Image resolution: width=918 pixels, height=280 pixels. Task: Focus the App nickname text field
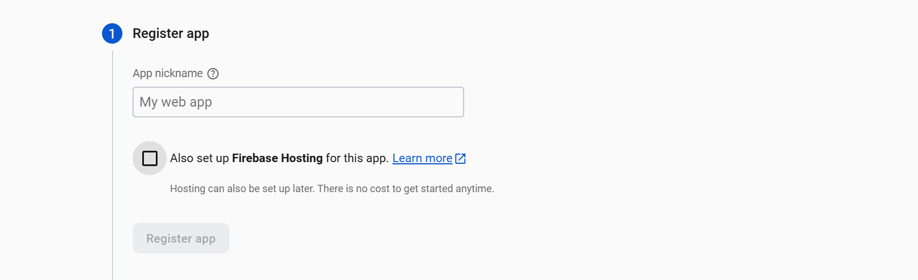pos(340,102)
